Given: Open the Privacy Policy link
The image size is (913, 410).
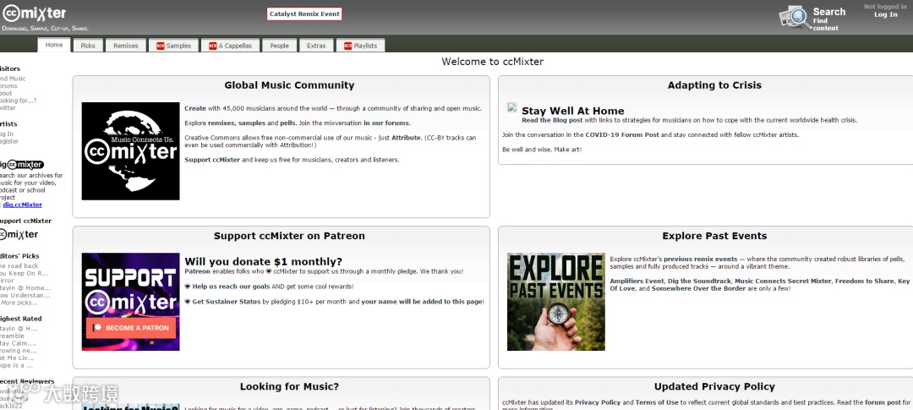Looking at the screenshot, I should (598, 402).
